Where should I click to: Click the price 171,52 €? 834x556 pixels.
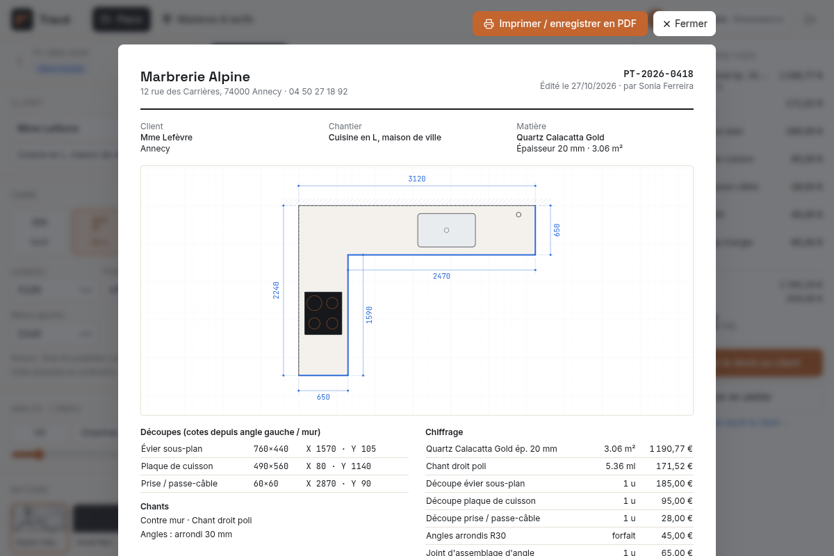tap(674, 466)
